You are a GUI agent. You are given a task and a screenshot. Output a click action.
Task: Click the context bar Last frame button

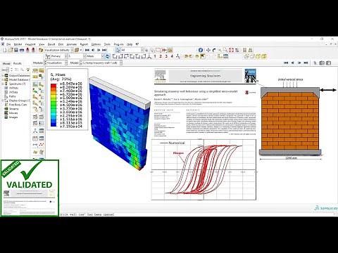[x=306, y=63]
